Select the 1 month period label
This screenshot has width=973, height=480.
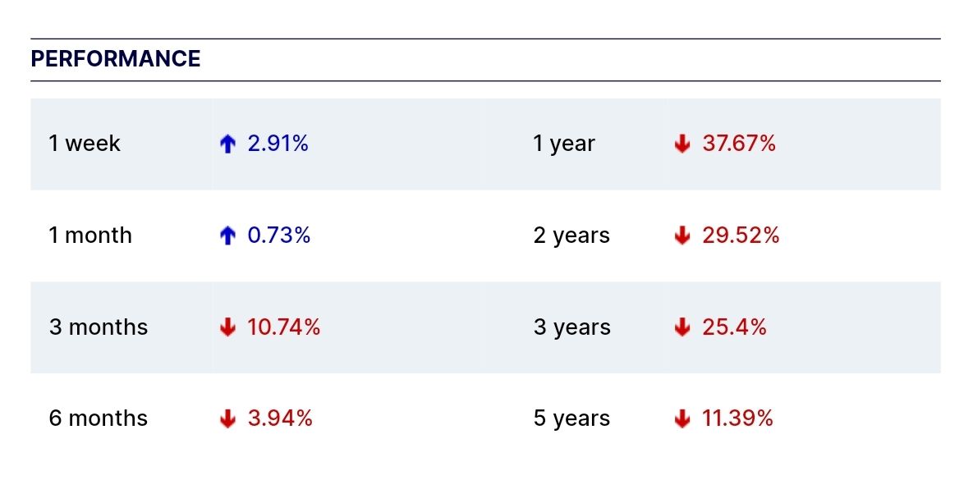[x=90, y=235]
